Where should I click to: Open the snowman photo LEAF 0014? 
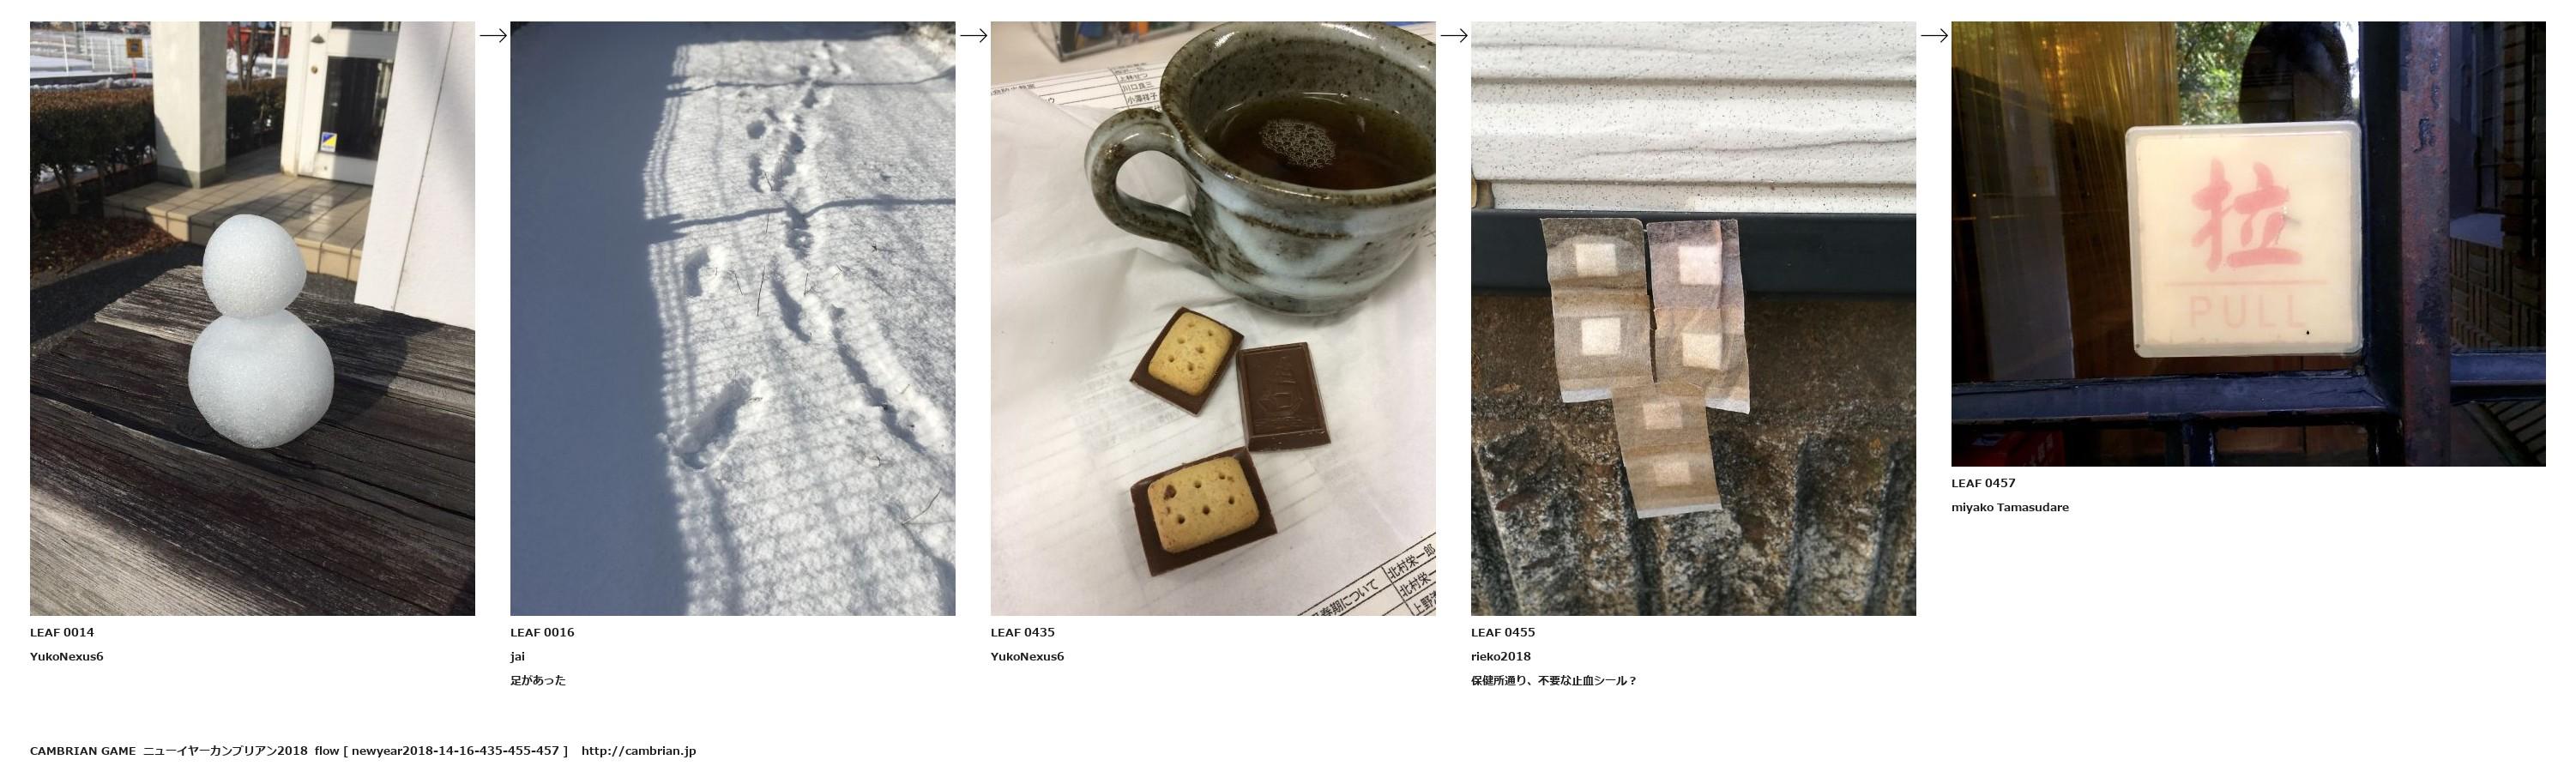[x=252, y=318]
